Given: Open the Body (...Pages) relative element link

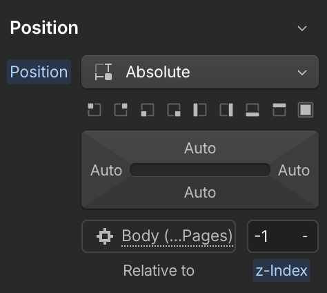Looking at the screenshot, I should [177, 236].
